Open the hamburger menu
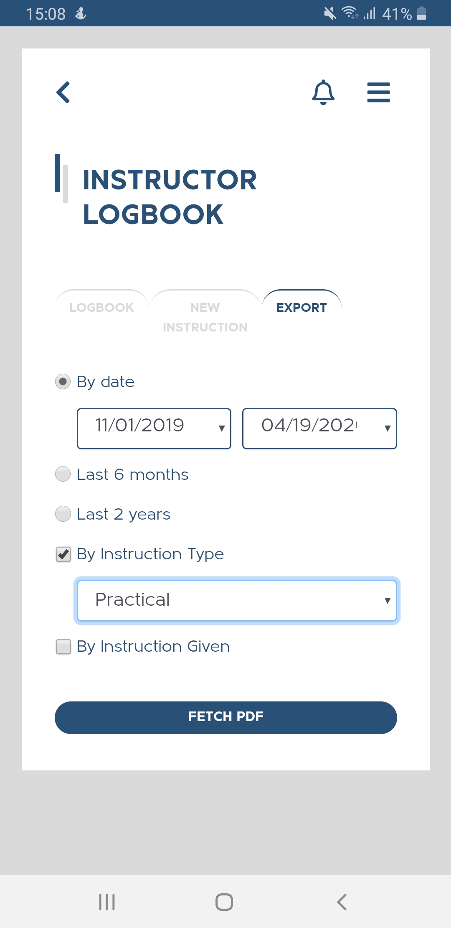The height and width of the screenshot is (928, 451). tap(378, 92)
